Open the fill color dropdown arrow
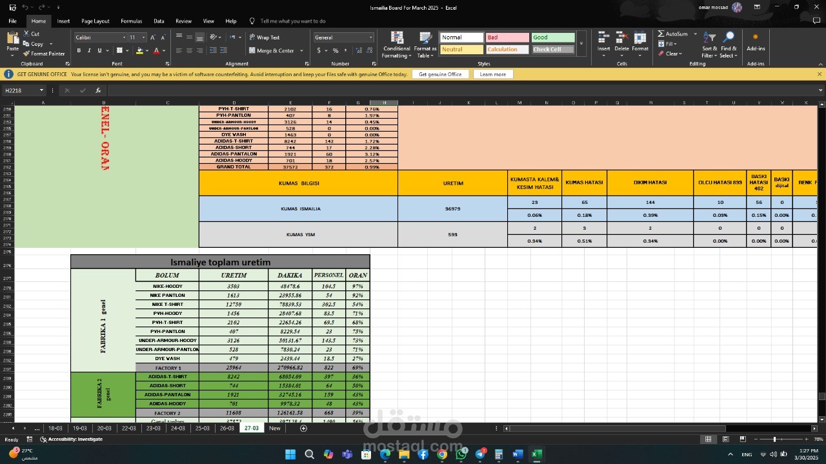826x464 pixels. click(x=146, y=50)
